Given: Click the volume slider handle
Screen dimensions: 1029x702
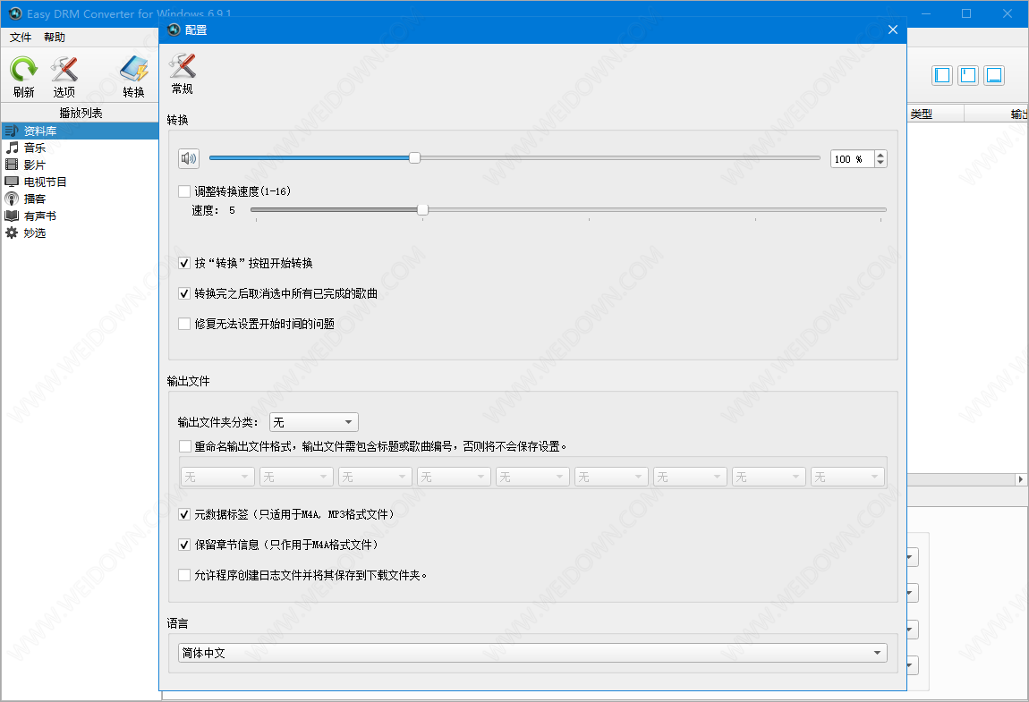Looking at the screenshot, I should pos(415,158).
